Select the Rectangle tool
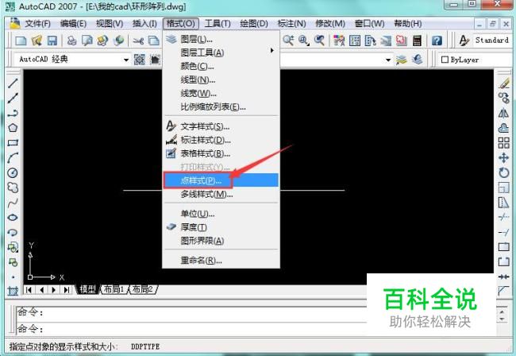 click(13, 142)
